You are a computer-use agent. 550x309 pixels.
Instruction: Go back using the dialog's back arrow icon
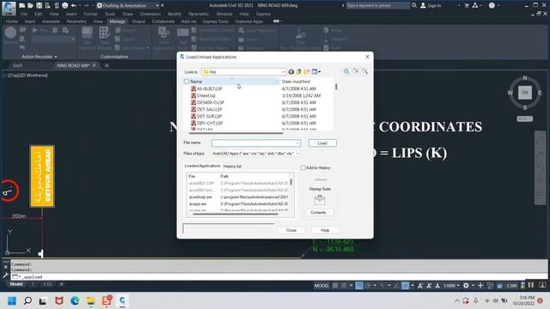291,72
